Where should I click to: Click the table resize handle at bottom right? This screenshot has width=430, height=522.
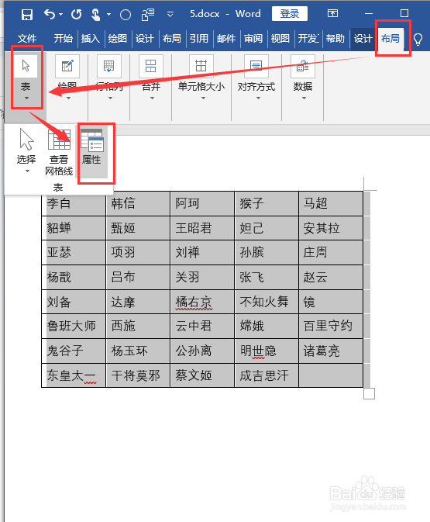coord(369,393)
